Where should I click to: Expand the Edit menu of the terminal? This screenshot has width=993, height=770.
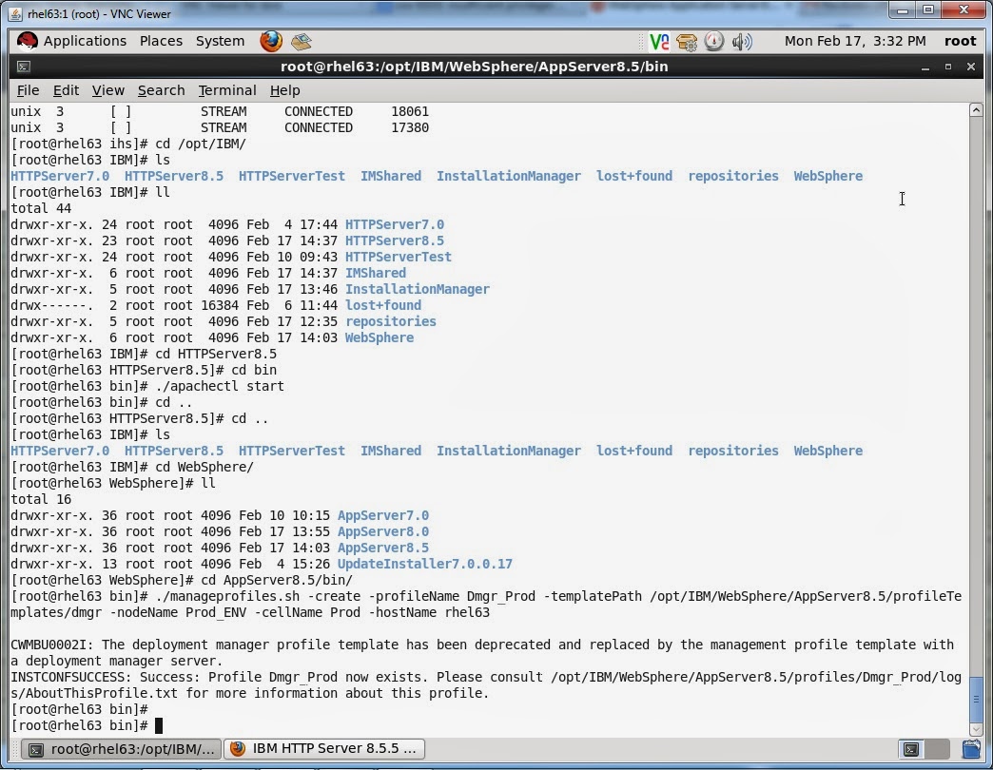(65, 90)
